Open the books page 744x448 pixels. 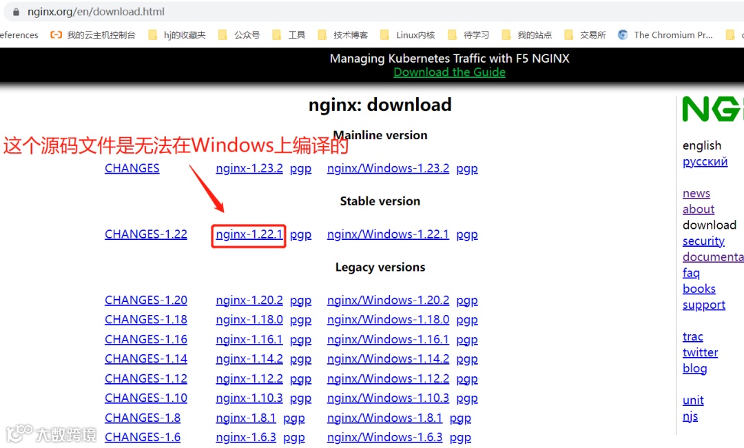tap(699, 289)
